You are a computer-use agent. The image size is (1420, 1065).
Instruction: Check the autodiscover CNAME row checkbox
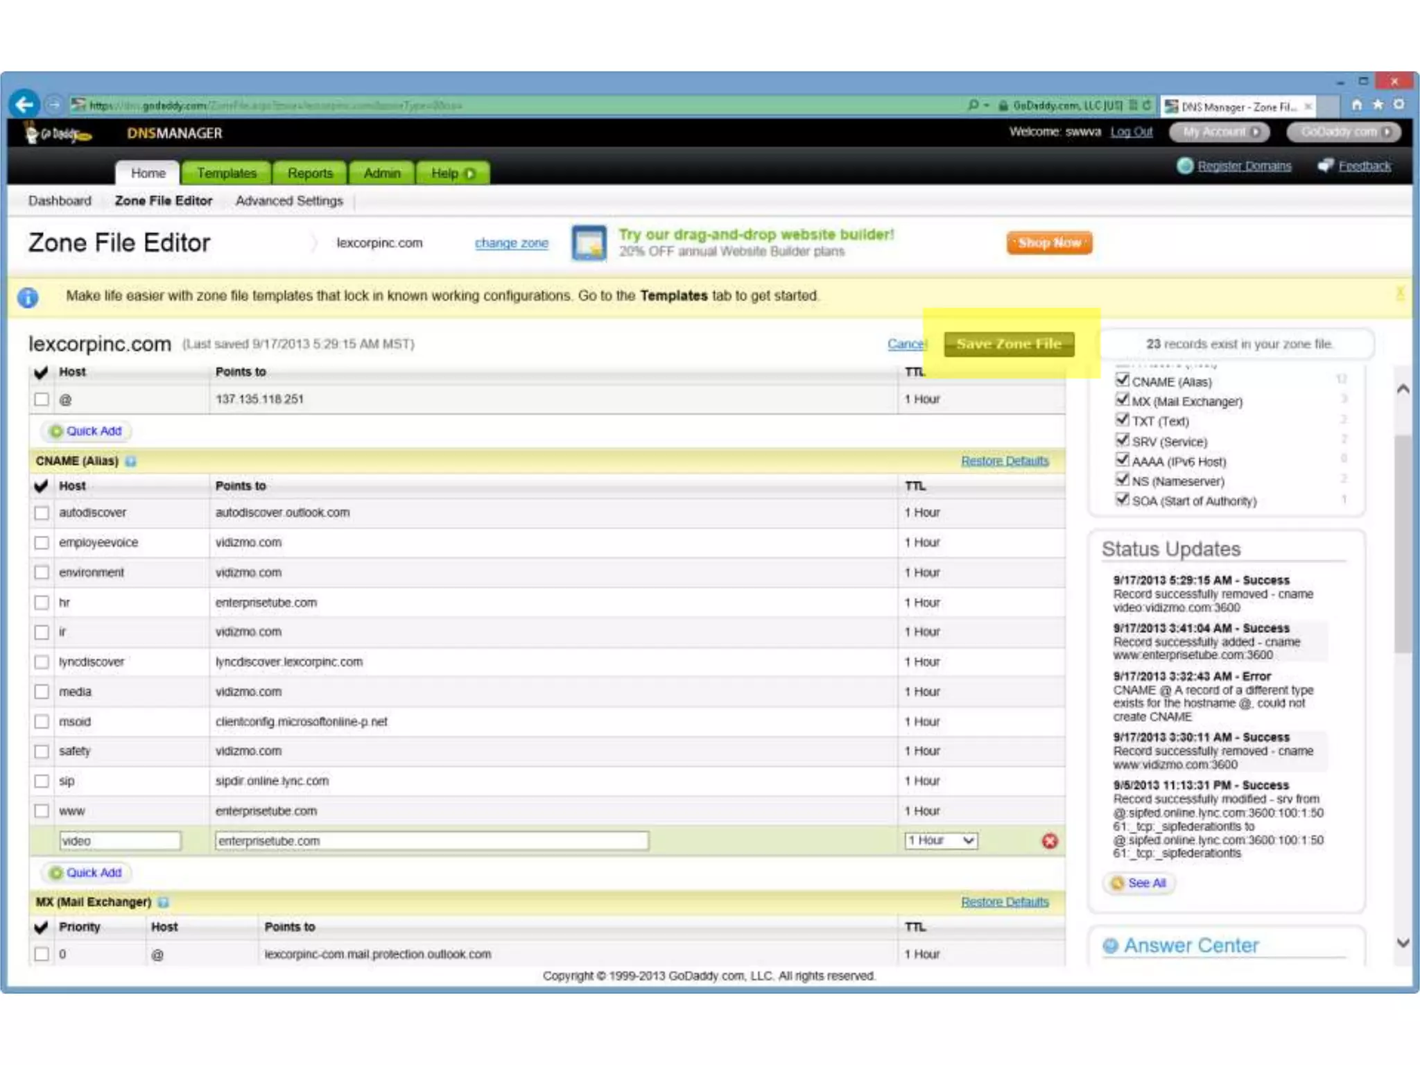click(42, 513)
